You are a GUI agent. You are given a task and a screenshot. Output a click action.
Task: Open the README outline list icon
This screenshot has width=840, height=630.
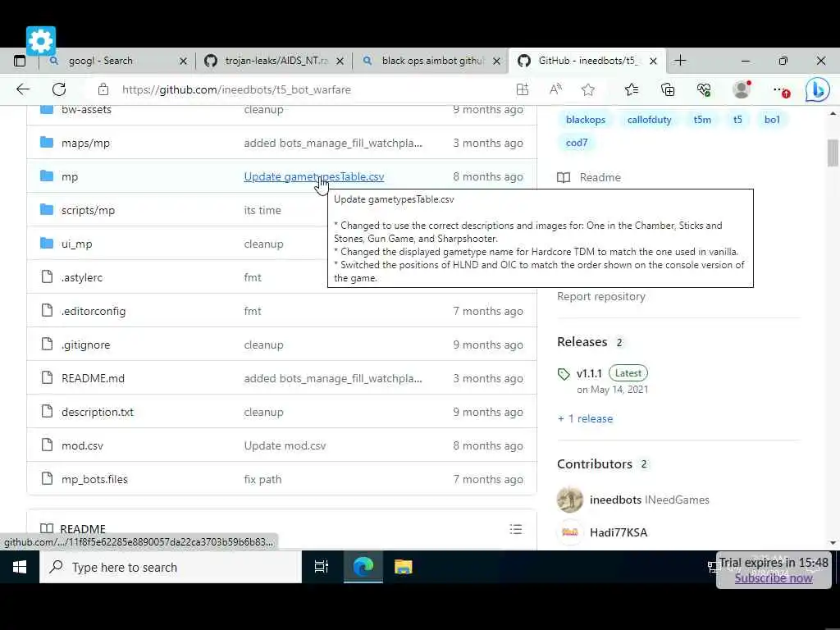[x=516, y=529]
